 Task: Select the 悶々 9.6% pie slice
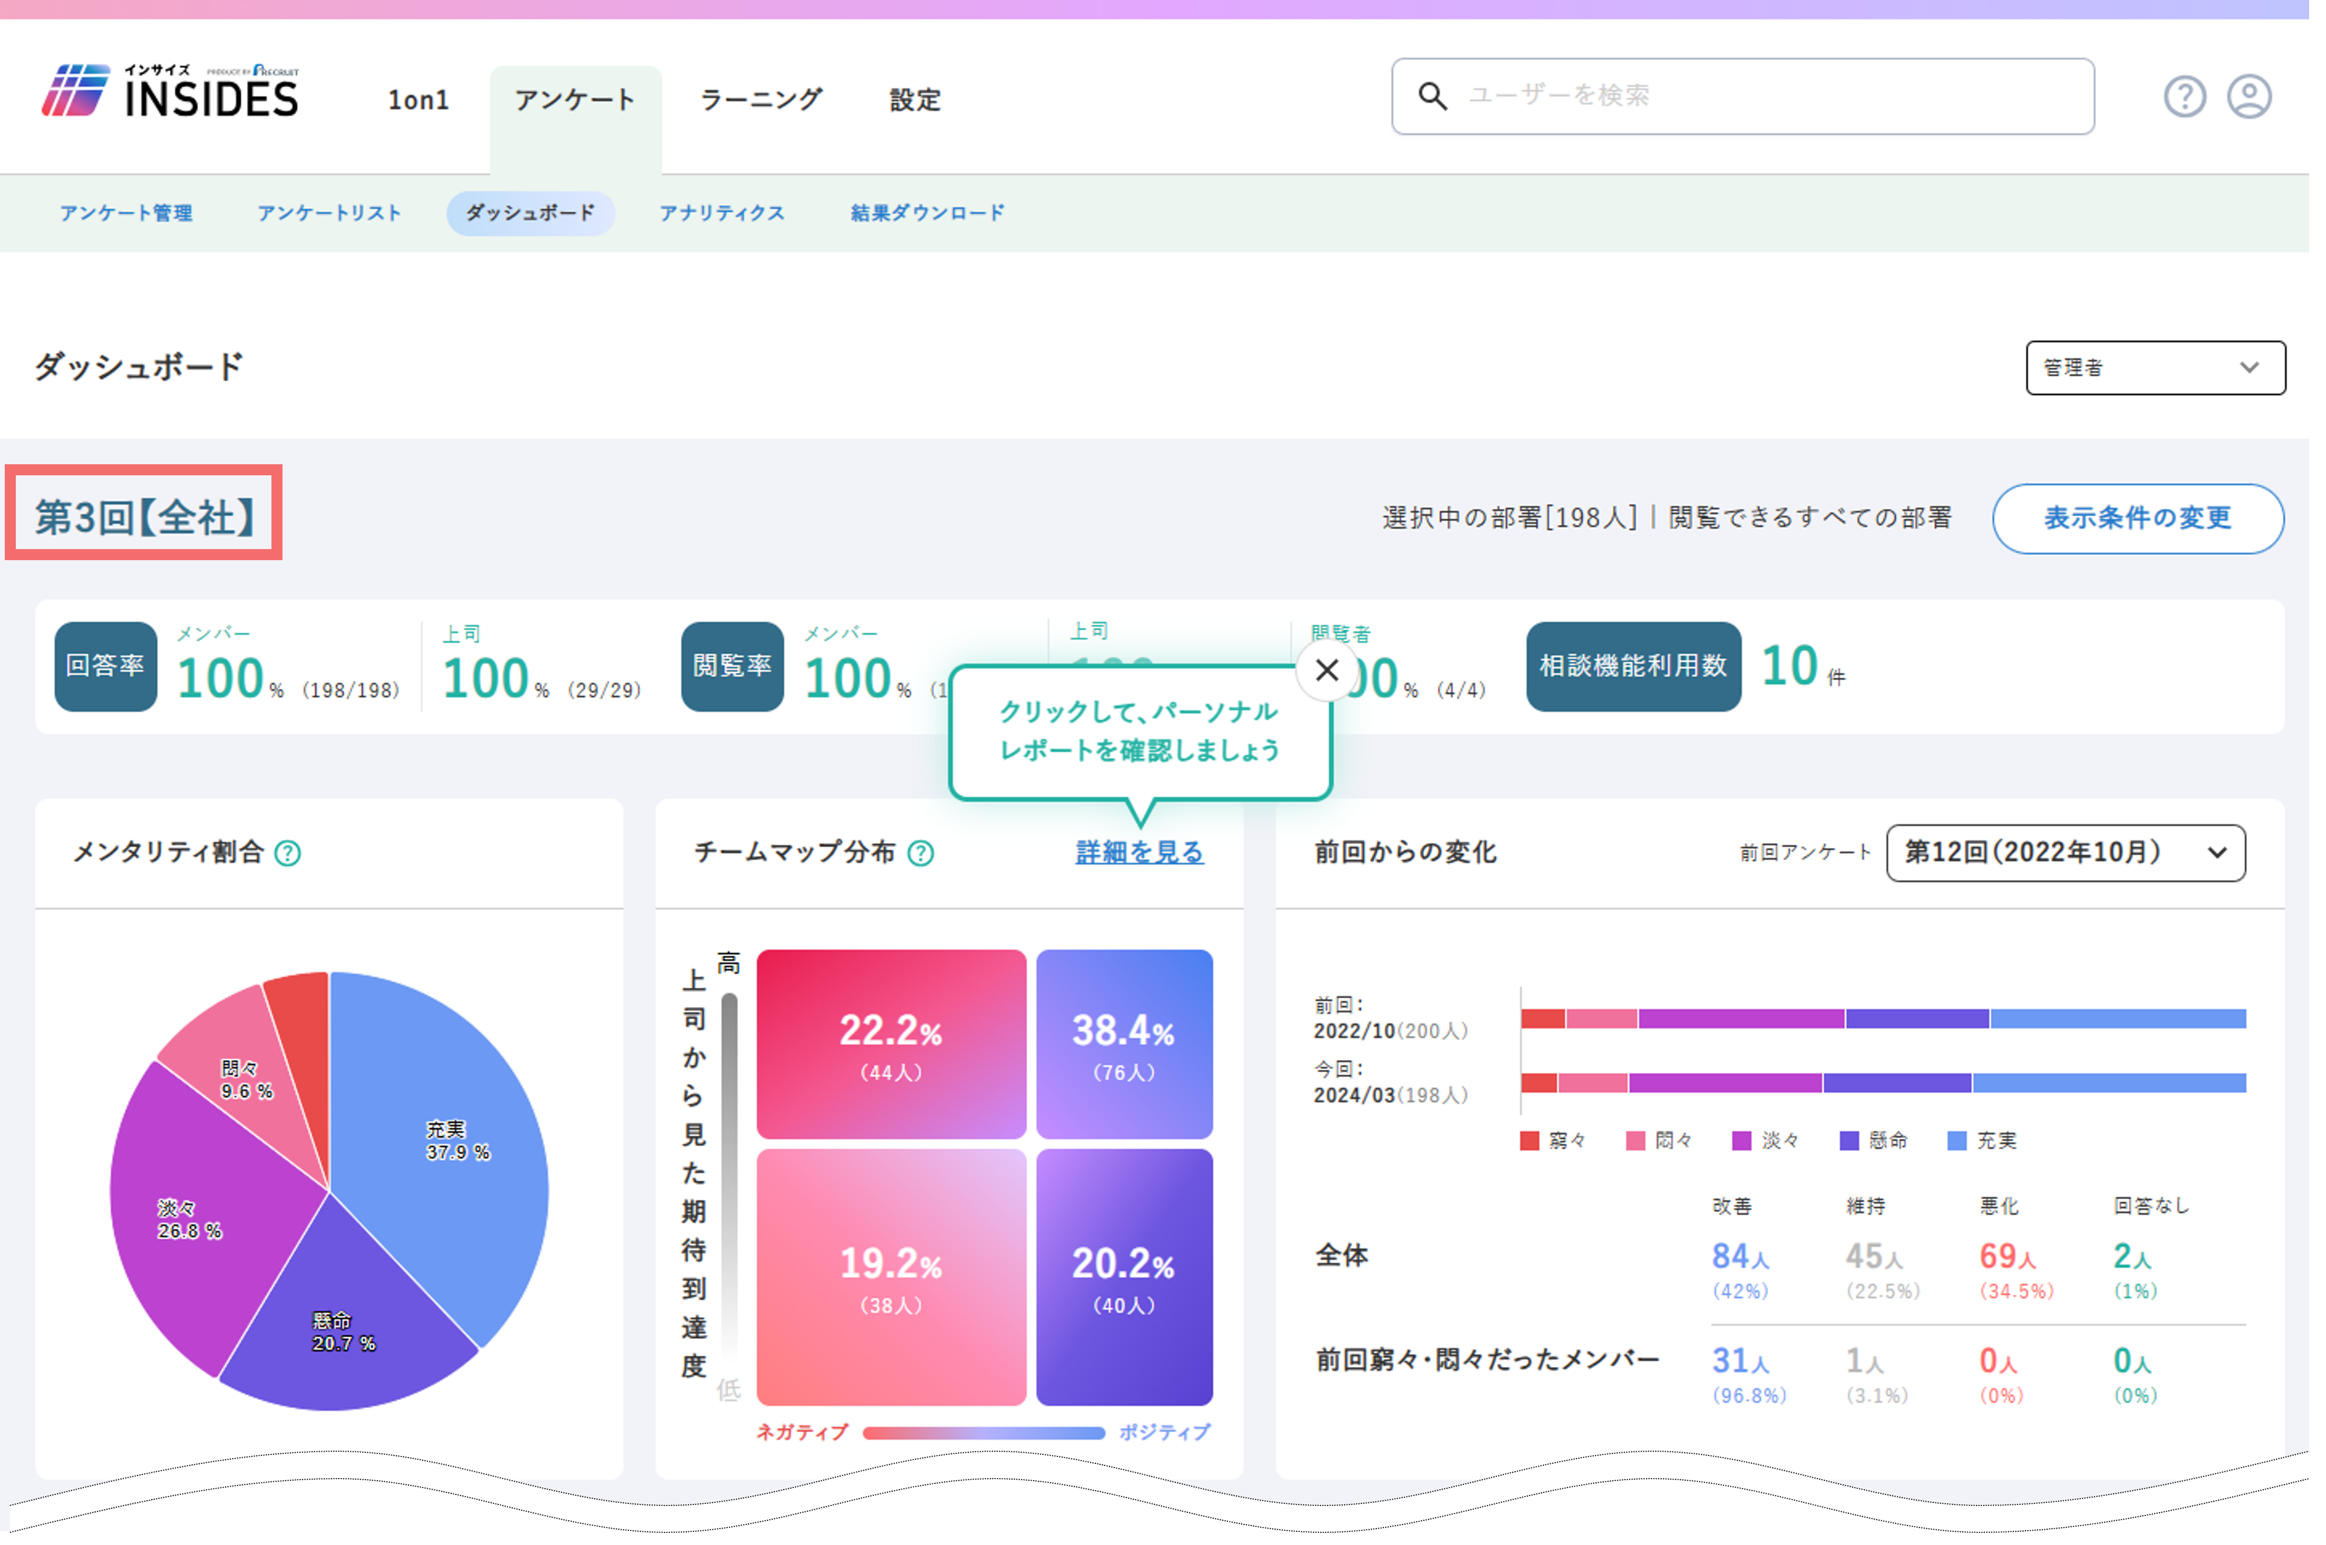click(x=246, y=1080)
